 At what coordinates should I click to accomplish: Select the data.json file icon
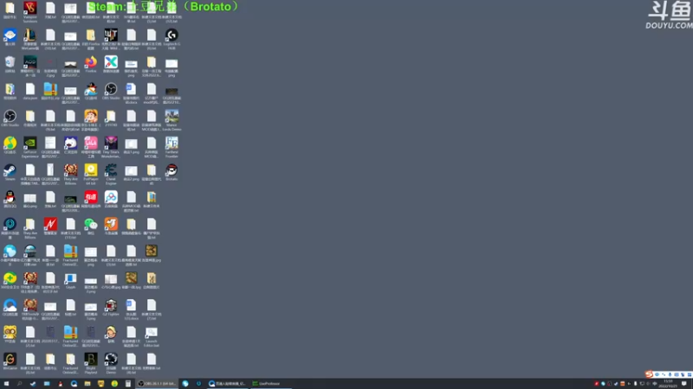click(x=30, y=92)
